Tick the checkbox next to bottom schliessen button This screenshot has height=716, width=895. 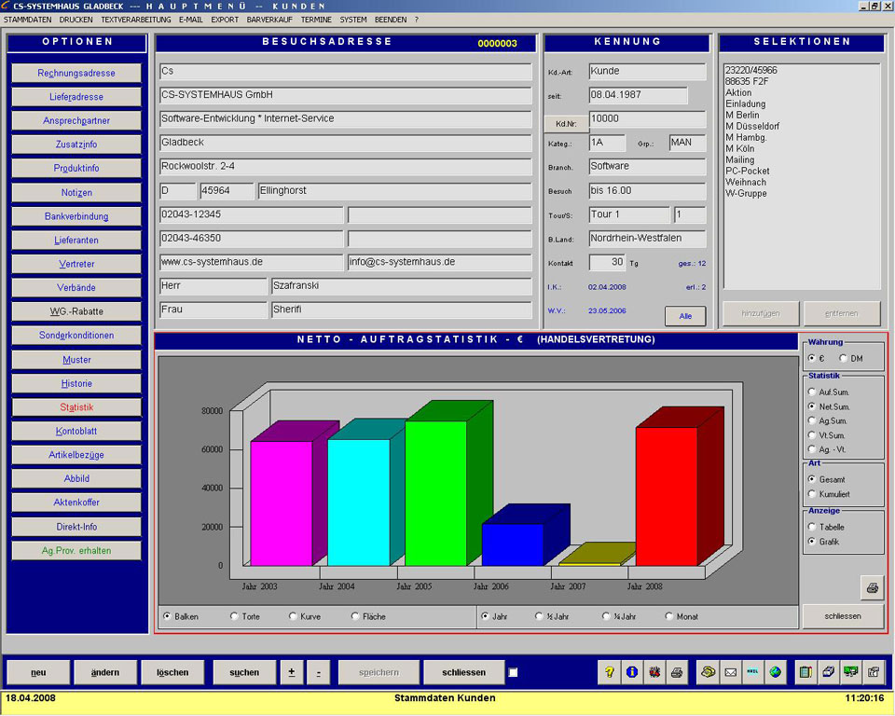pos(513,672)
